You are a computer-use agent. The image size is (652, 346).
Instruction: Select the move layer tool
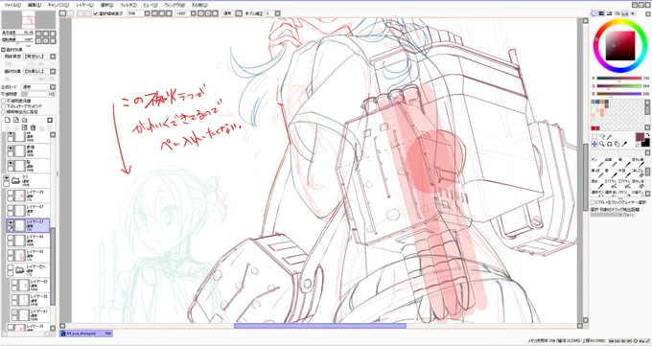(594, 144)
